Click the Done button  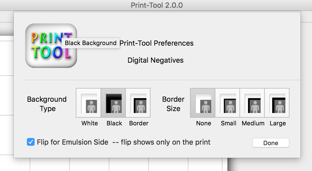tap(271, 143)
